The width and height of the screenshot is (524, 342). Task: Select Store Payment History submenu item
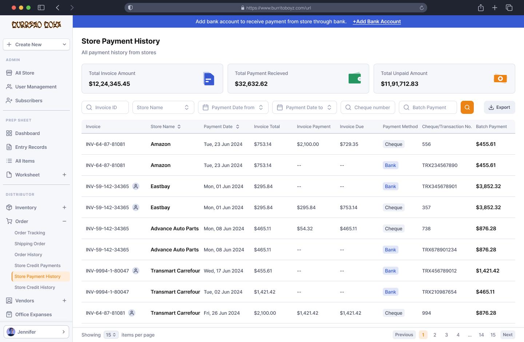click(x=41, y=277)
